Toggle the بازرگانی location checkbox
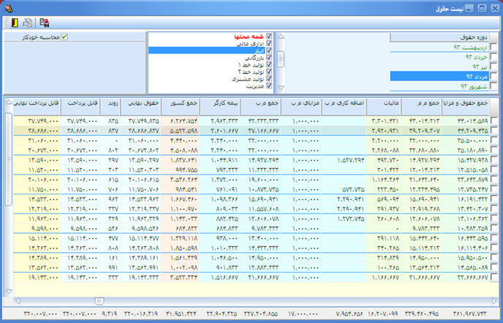Screen dimensions: 503x323 pyautogui.click(x=270, y=58)
